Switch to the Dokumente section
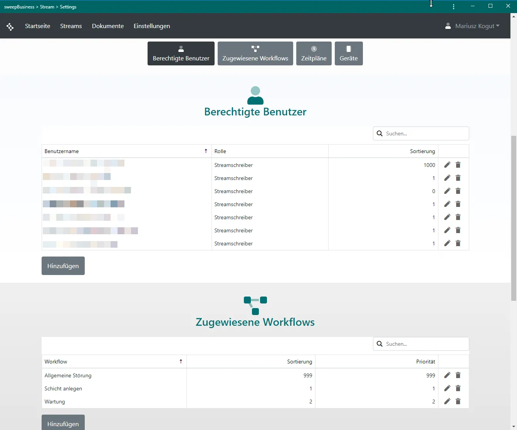 pyautogui.click(x=107, y=26)
